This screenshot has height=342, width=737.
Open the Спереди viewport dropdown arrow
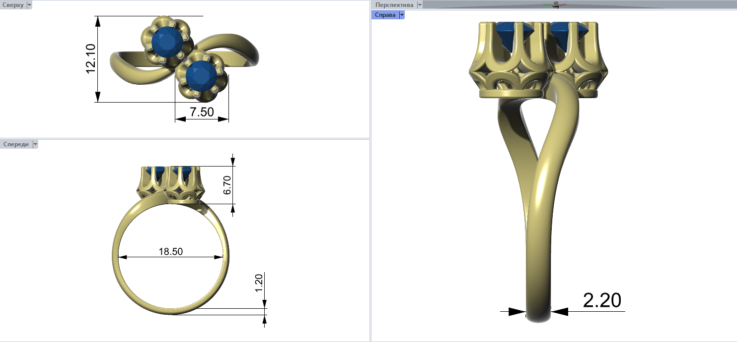coord(35,144)
